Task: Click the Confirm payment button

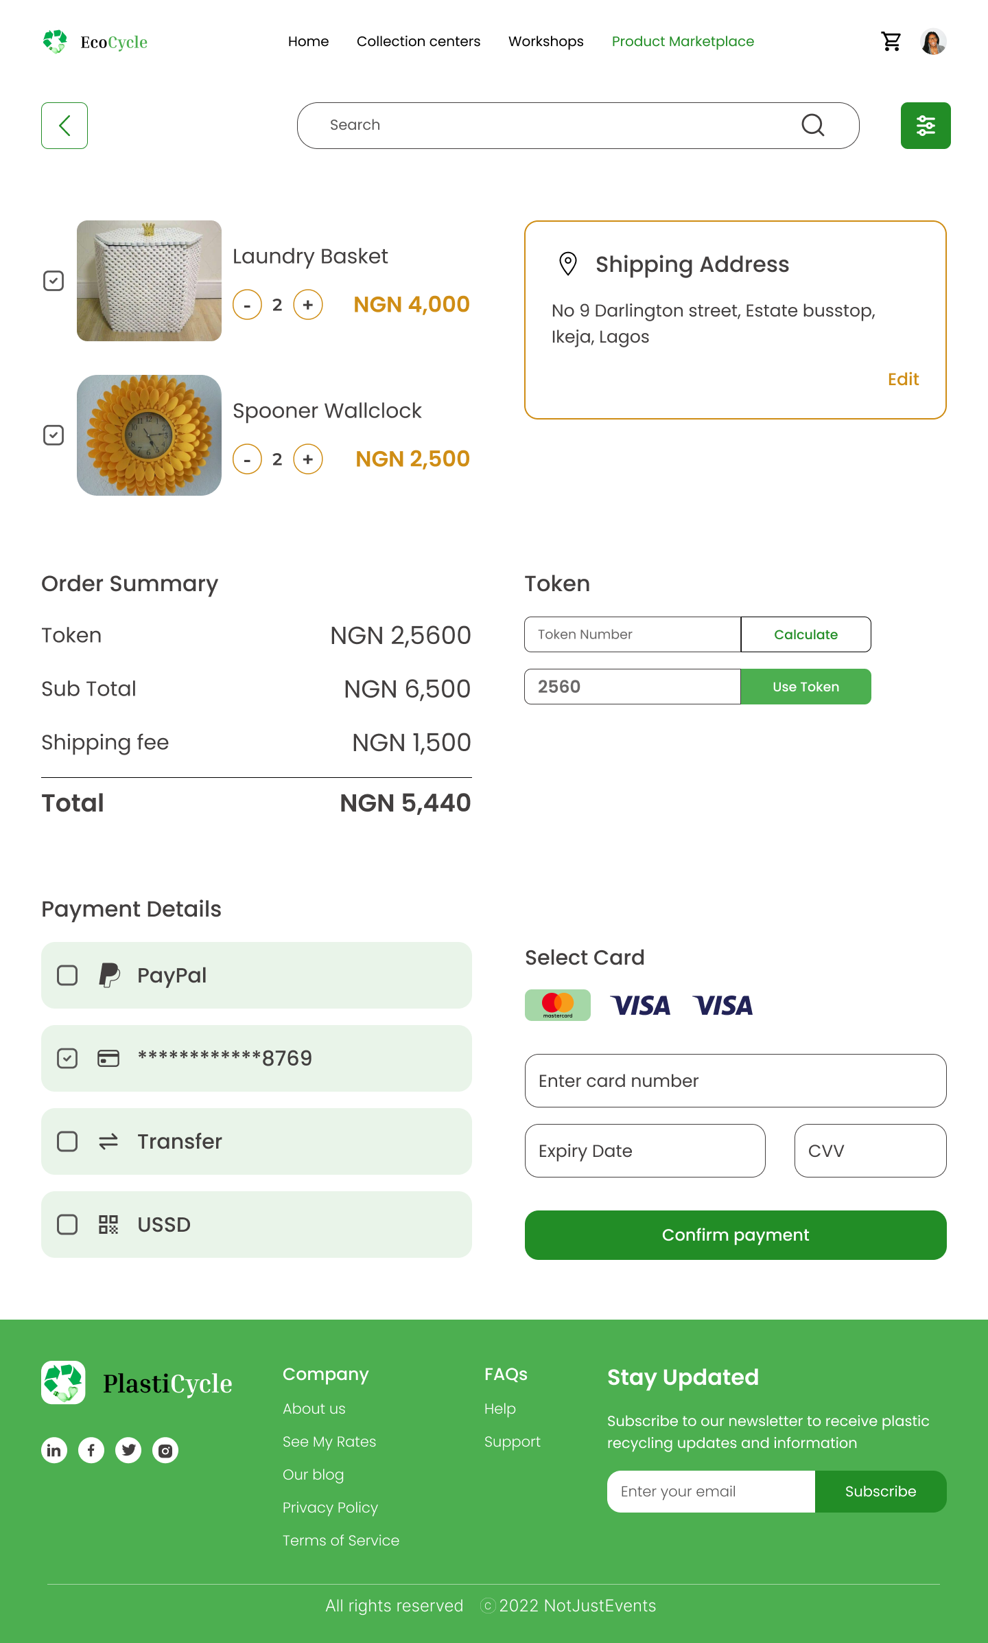Action: [736, 1235]
